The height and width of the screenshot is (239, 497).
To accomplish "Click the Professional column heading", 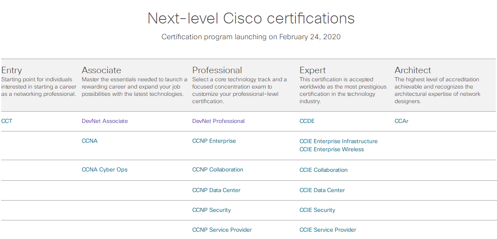I will click(217, 70).
